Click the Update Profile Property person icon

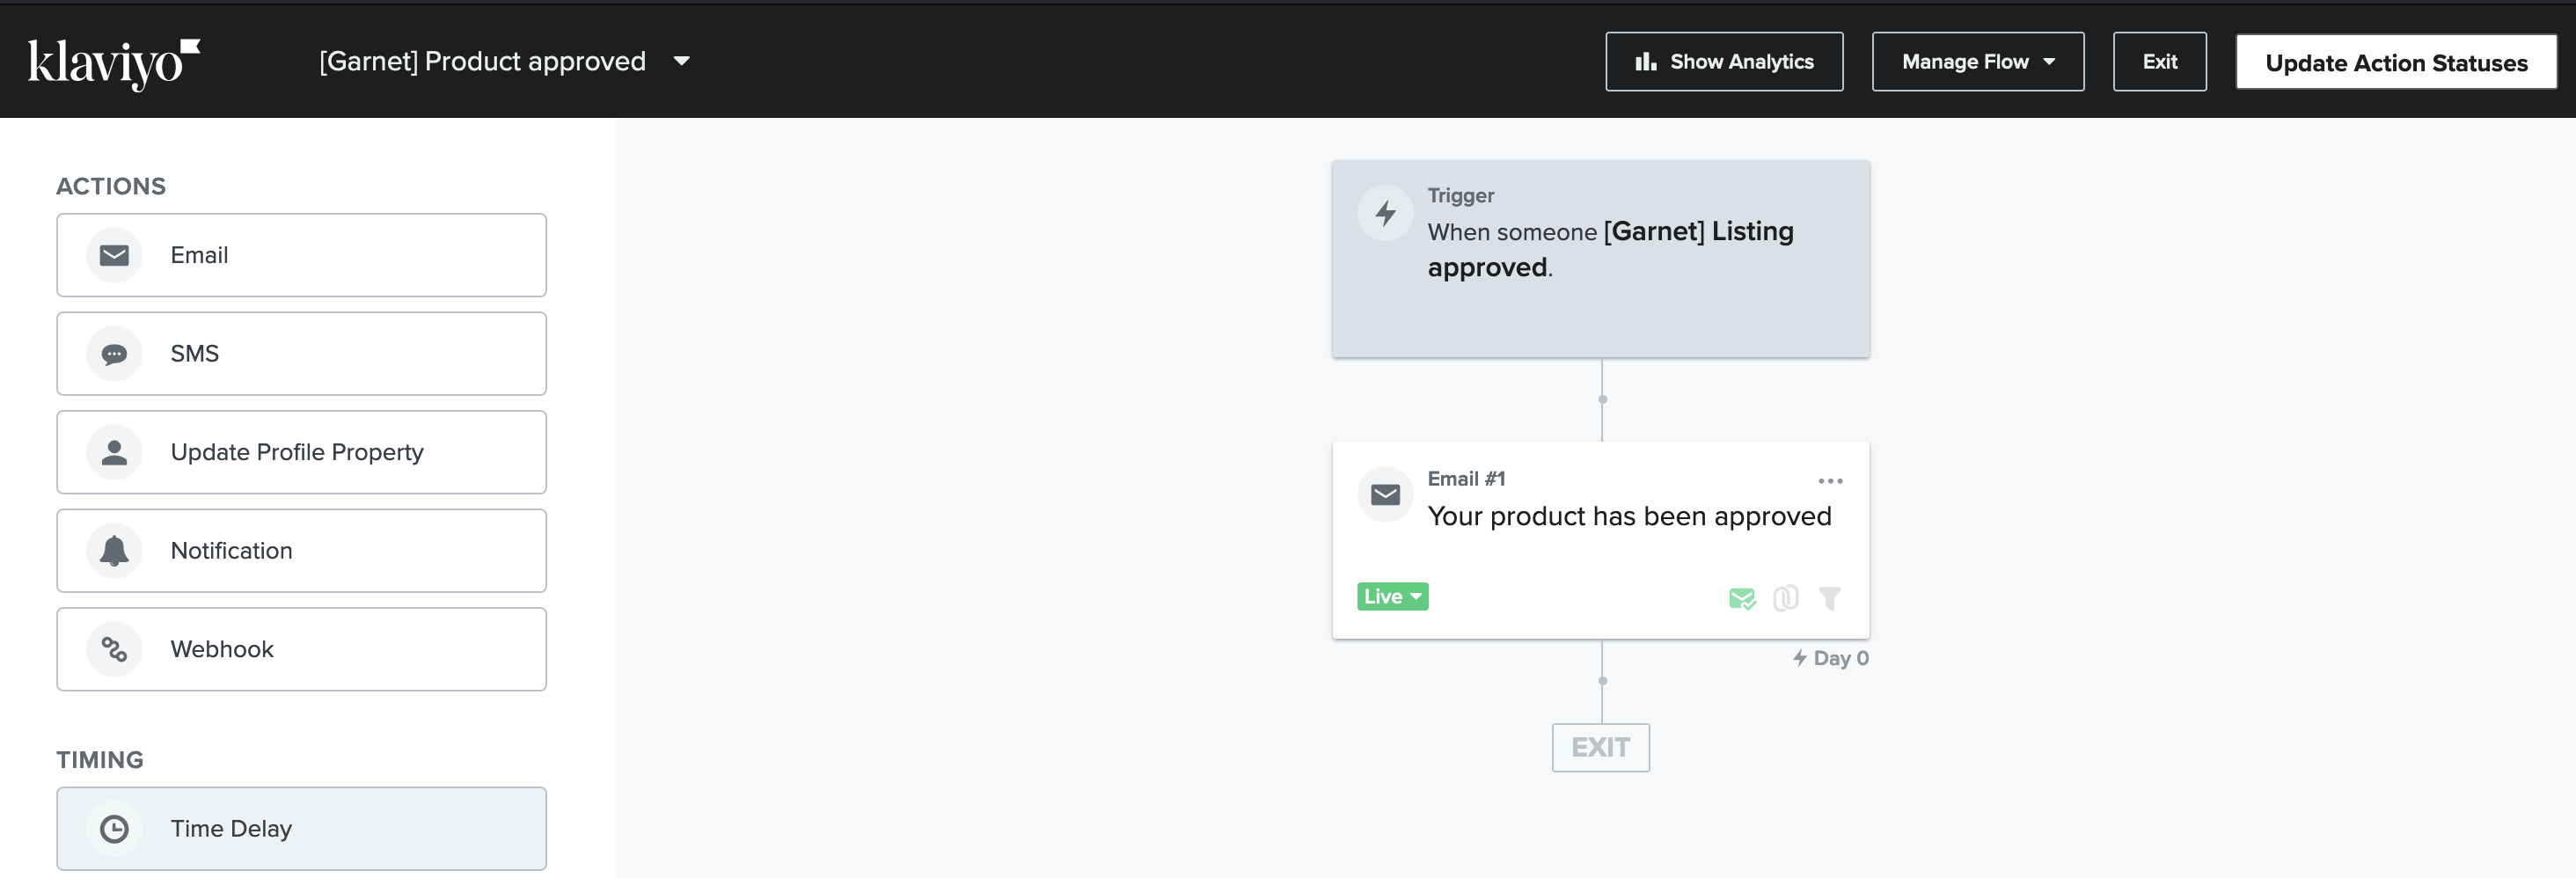click(x=114, y=452)
